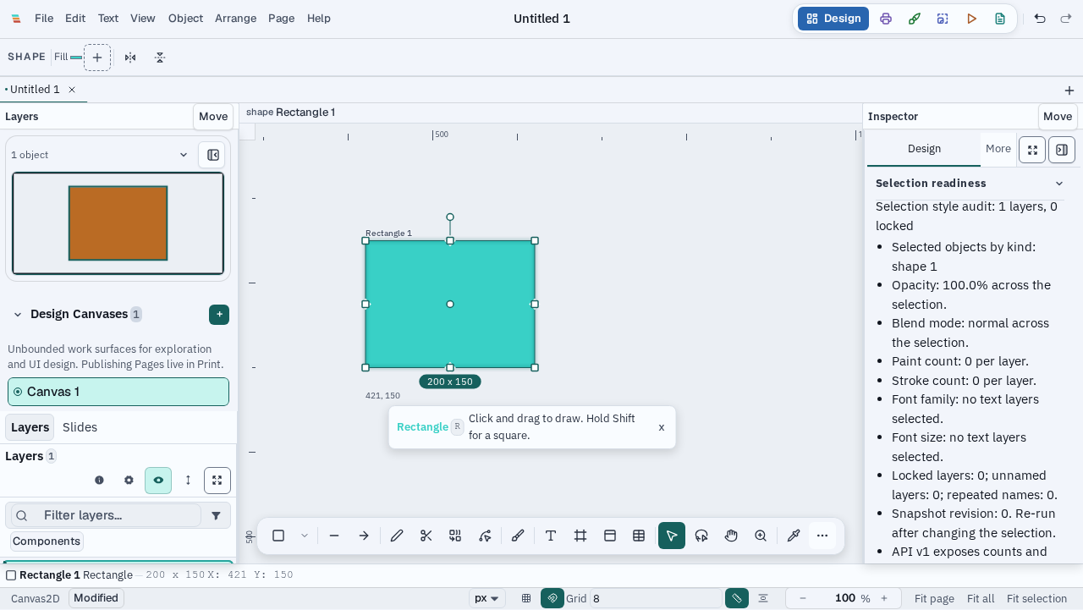This screenshot has width=1083, height=610.
Task: Open the orange Play preview icon
Action: [x=971, y=19]
